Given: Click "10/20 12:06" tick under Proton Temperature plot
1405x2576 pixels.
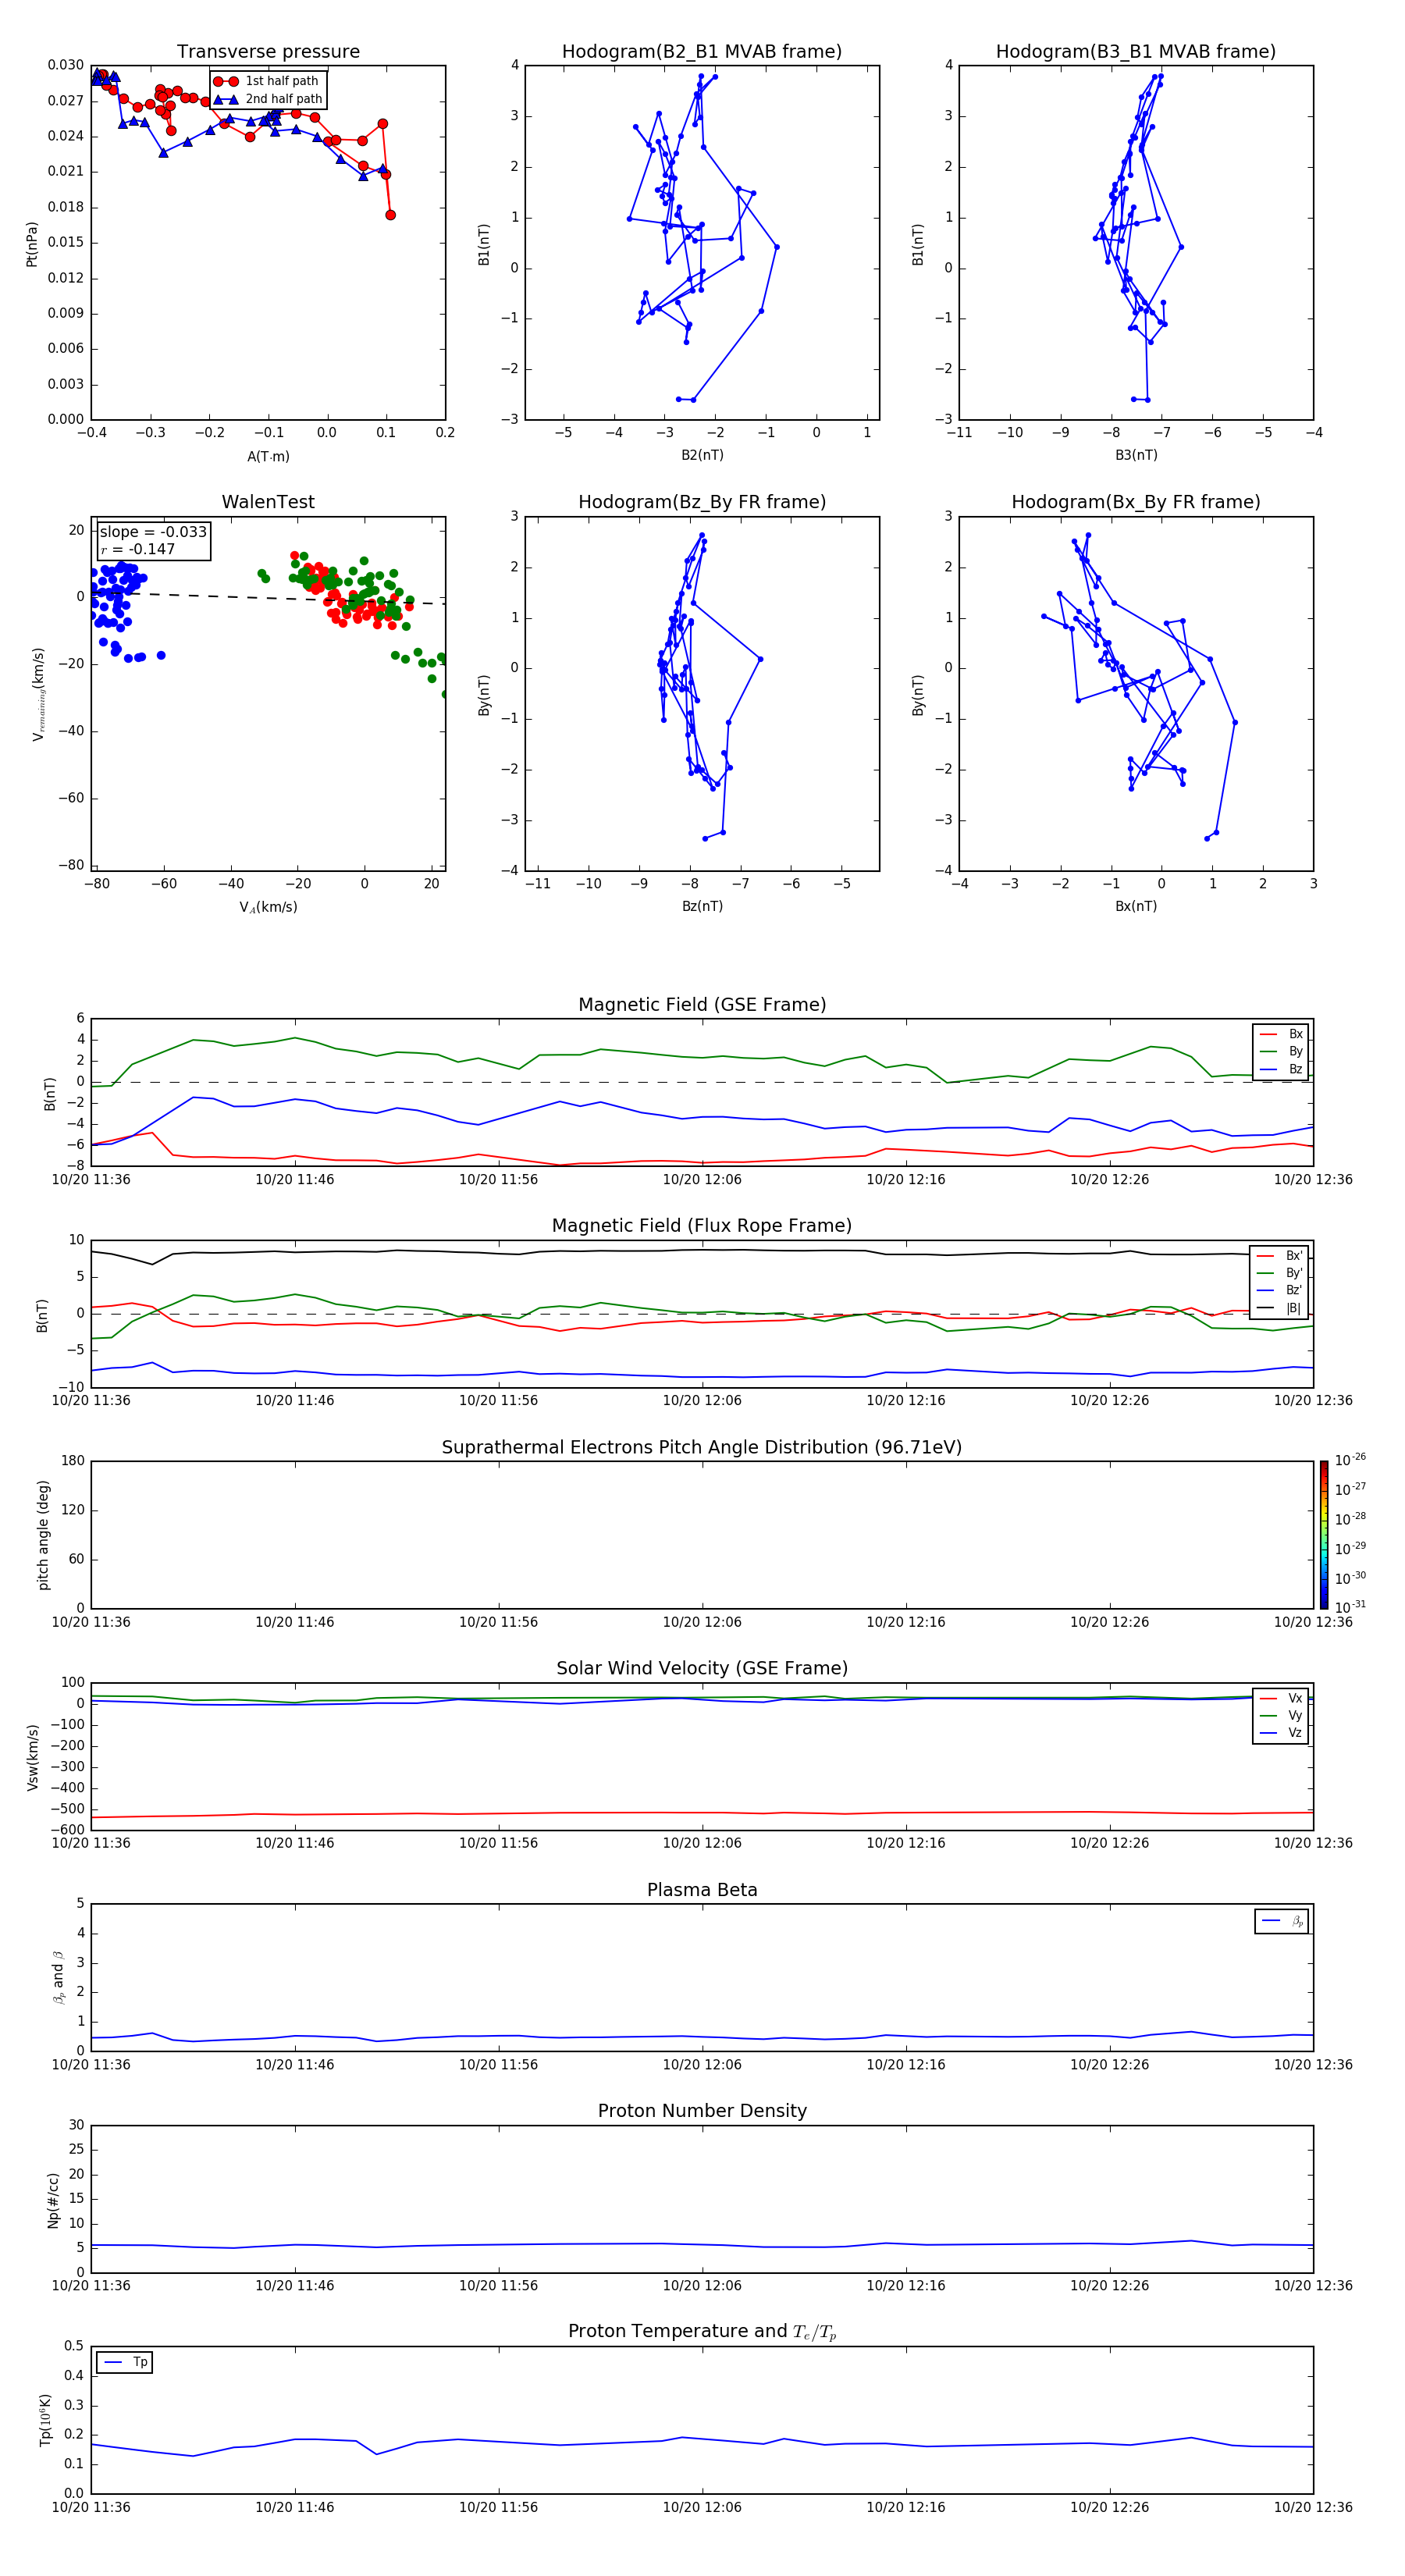Looking at the screenshot, I should [702, 2507].
